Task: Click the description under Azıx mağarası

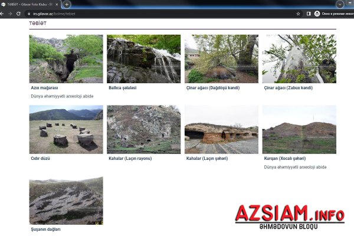Action: click(62, 96)
